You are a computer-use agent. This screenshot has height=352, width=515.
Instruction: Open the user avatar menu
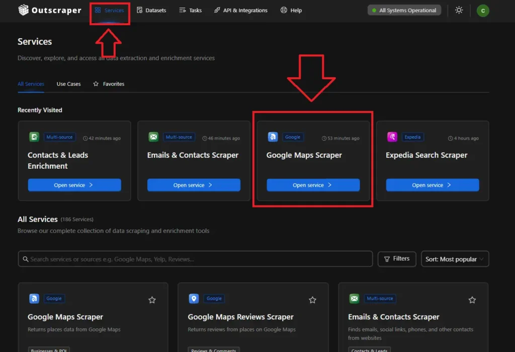coord(483,10)
